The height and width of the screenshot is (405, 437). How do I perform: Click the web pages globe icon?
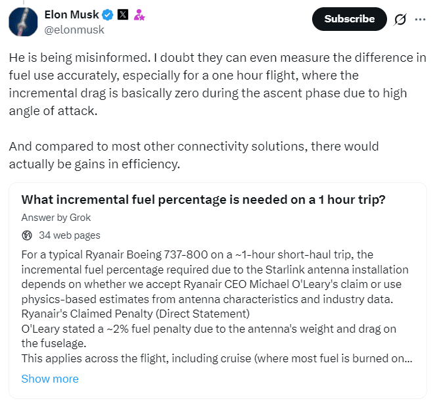tap(27, 235)
